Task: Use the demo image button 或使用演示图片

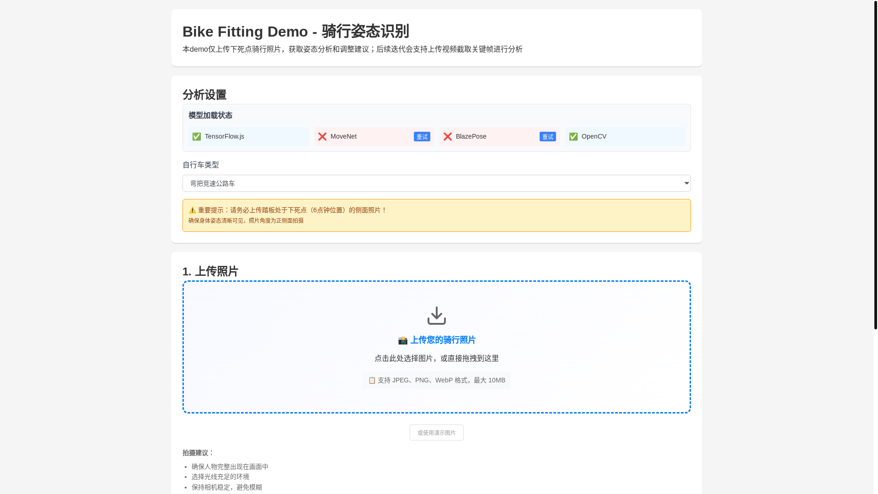Action: (x=437, y=433)
